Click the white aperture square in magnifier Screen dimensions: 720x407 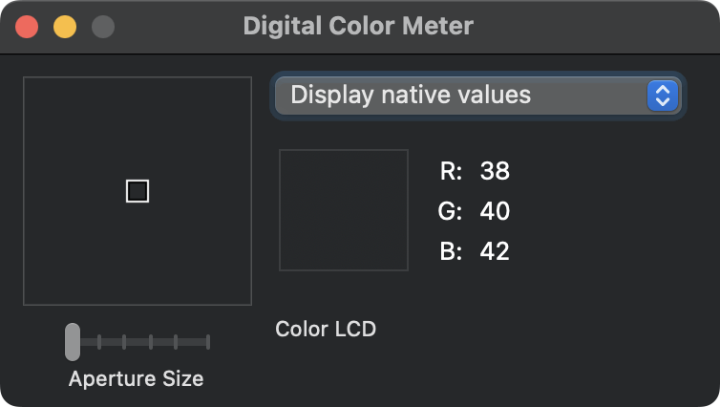138,191
